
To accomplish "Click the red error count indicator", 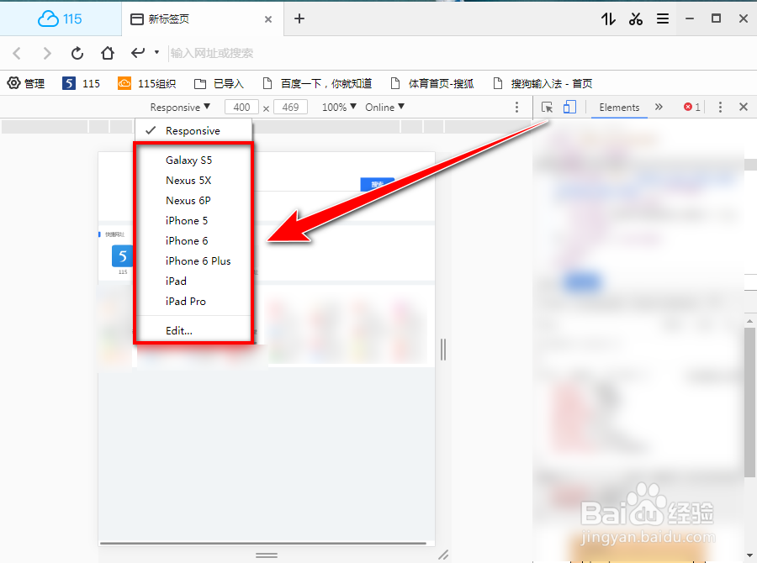I will [x=692, y=107].
